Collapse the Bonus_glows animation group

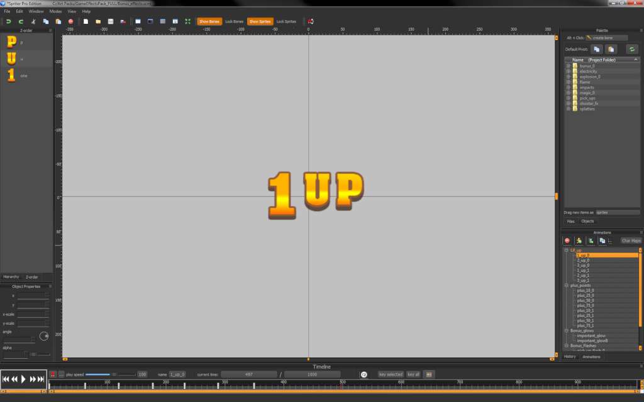coord(565,329)
